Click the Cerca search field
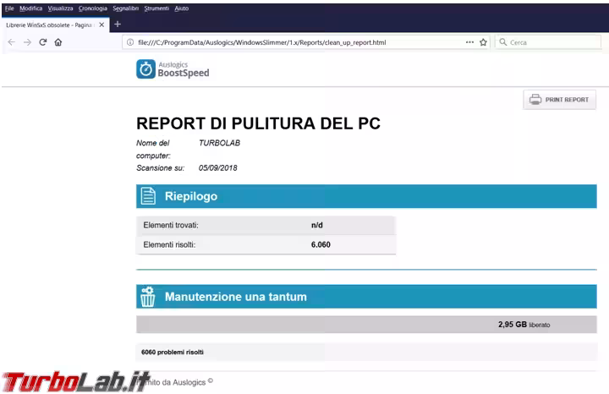 click(x=550, y=41)
